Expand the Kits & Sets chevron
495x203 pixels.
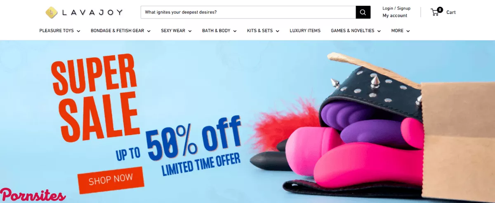click(277, 31)
